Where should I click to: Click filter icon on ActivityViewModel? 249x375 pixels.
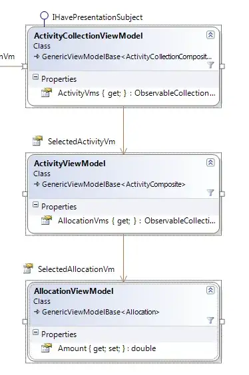pyautogui.click(x=210, y=193)
